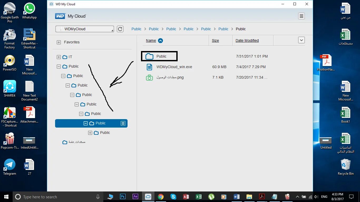Screen dimensions: 360x202
Task: Select the مستندات.عامة folder in tree
Action: click(x=74, y=142)
